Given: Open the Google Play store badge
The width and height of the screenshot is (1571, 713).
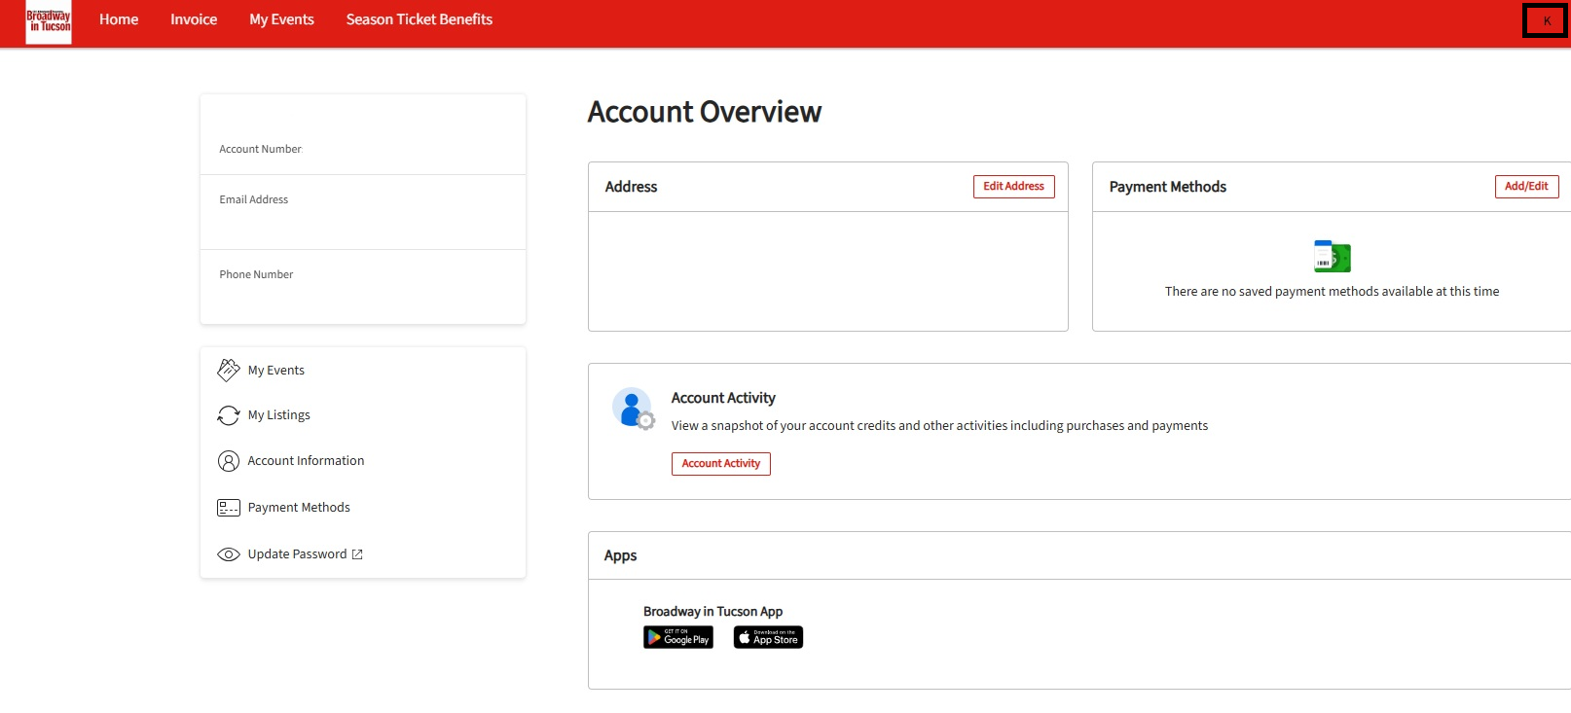Looking at the screenshot, I should tap(678, 637).
